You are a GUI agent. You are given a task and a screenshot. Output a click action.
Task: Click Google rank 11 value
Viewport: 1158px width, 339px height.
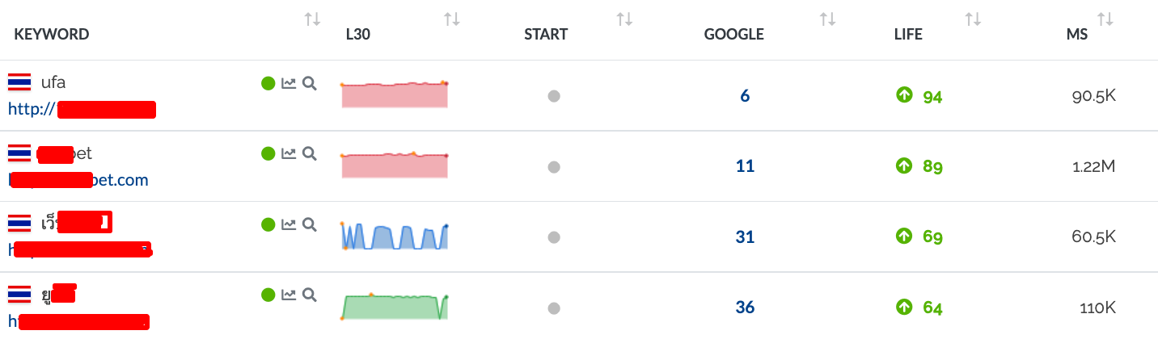tap(745, 166)
